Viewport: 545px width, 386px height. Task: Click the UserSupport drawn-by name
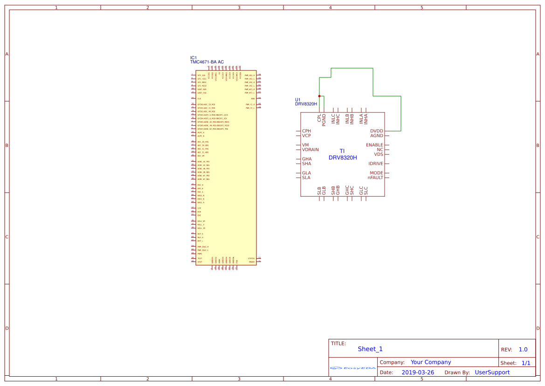point(492,372)
